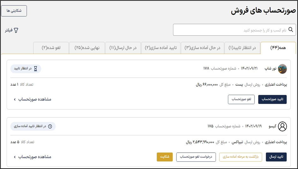Click the در انتظار تایید status badge

pos(26,69)
